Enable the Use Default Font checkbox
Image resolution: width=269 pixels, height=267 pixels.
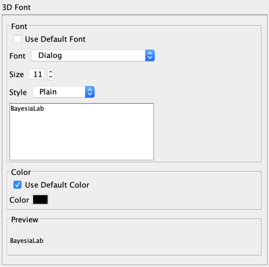pyautogui.click(x=17, y=39)
